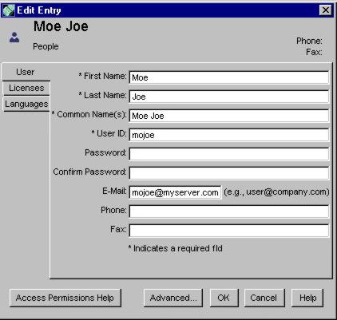
Task: Confirm changes with the OK button
Action: [224, 298]
